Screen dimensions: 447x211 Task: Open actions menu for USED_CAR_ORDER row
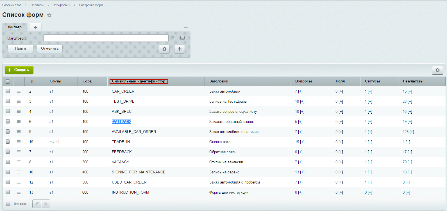pos(19,182)
